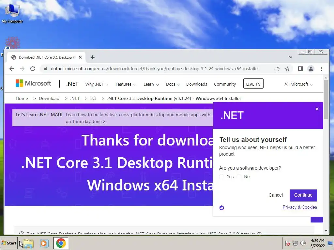Go back to the previous page in Chrome
Viewport: 334px width, 250px height.
12,69
